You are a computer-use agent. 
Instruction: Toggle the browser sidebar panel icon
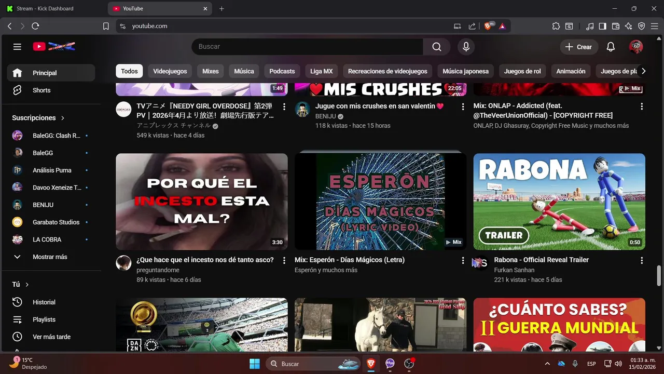[602, 26]
